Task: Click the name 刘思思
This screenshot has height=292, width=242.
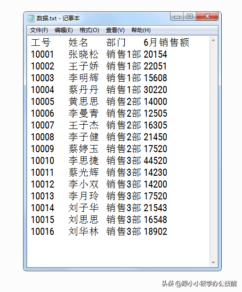Action: tap(83, 220)
